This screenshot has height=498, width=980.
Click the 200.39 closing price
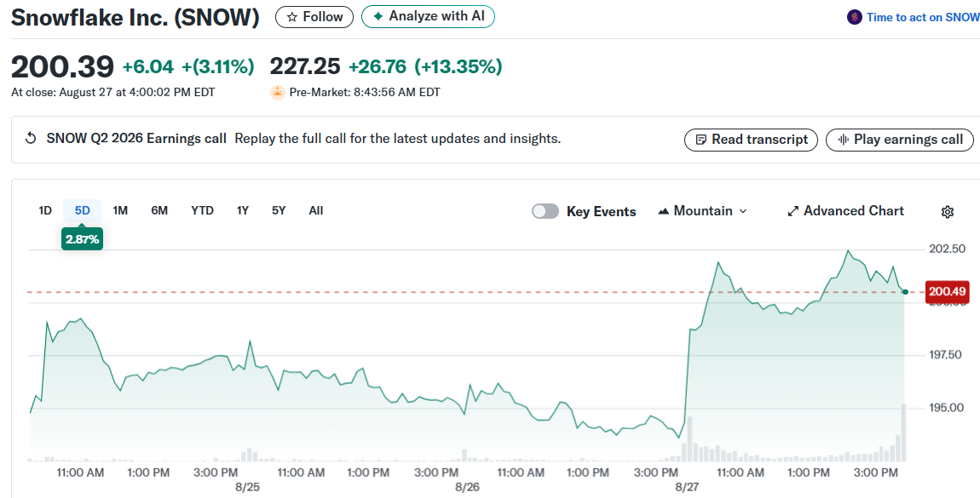point(62,66)
